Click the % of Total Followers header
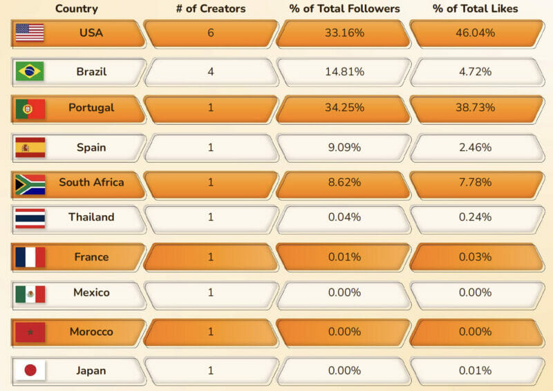Viewport: 553px width, 391px height. (x=344, y=9)
